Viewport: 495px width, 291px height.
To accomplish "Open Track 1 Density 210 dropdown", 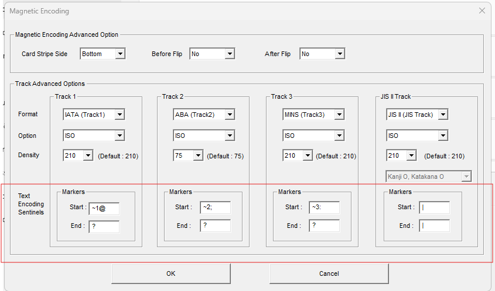I will (78, 155).
